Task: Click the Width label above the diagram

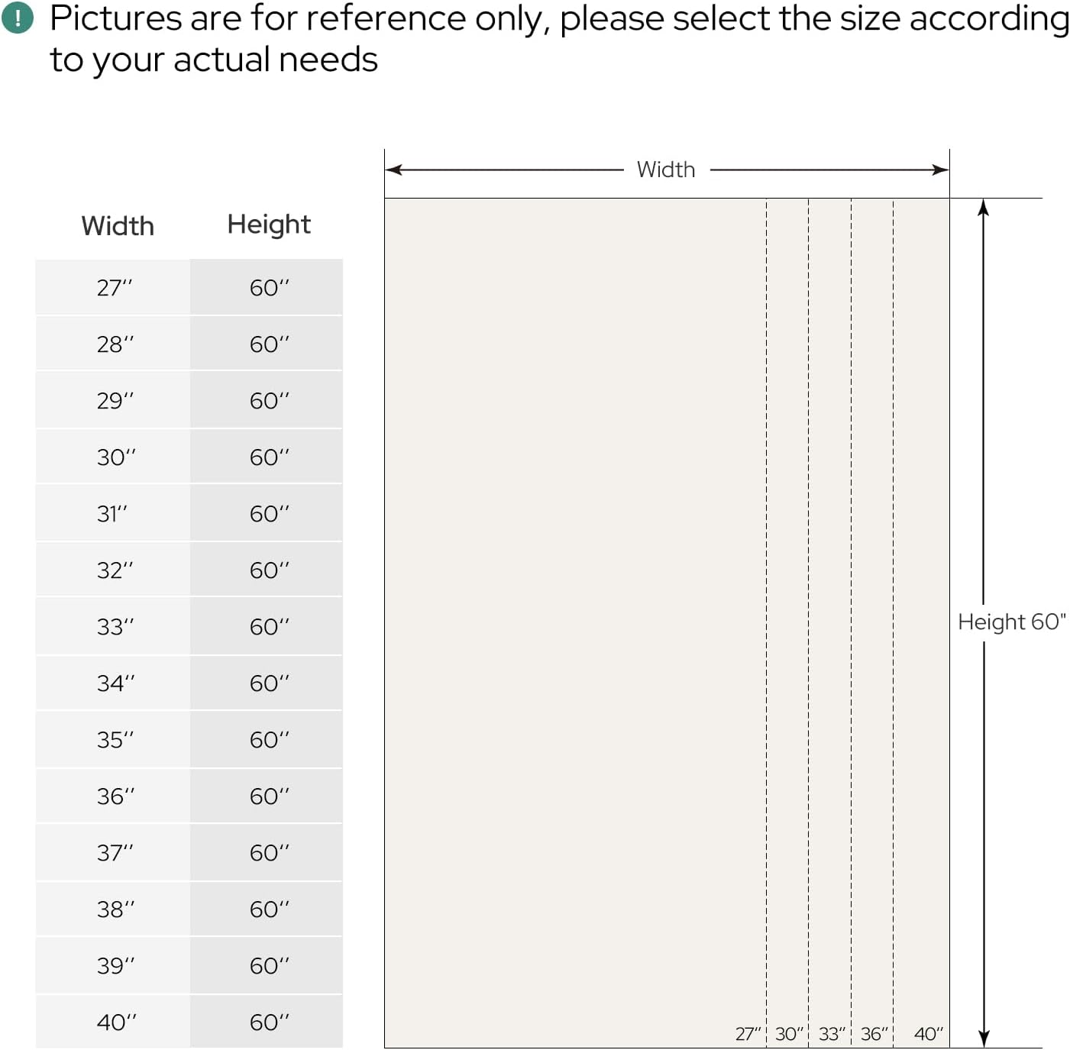Action: 666,170
